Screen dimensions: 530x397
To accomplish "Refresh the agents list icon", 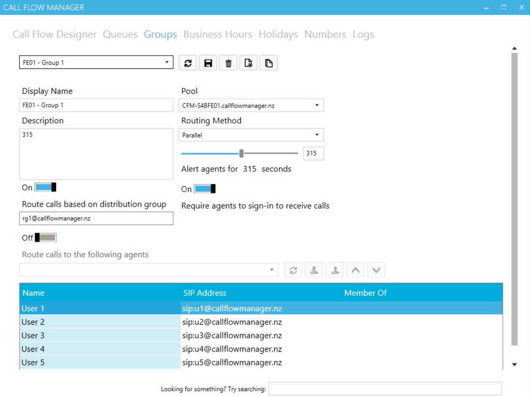I will pyautogui.click(x=293, y=270).
